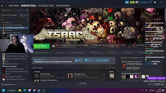Sort library with the up-arrow icon
166x93 pixels.
click(x=21, y=15)
